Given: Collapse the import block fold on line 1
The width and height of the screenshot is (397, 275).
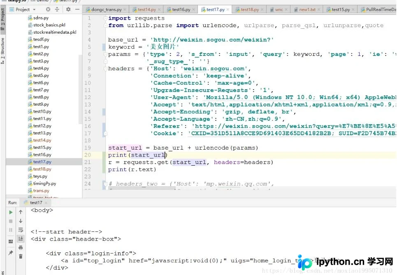Looking at the screenshot, I should [106, 18].
